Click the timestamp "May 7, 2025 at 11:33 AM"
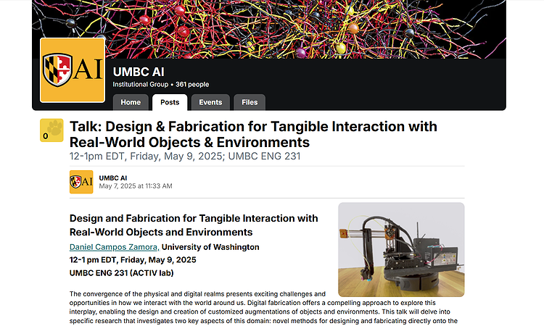544x326 pixels. [x=136, y=186]
